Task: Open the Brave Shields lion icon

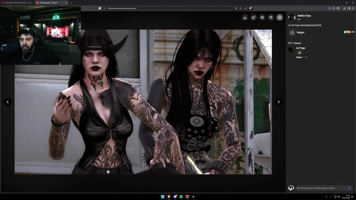Action: point(250,8)
